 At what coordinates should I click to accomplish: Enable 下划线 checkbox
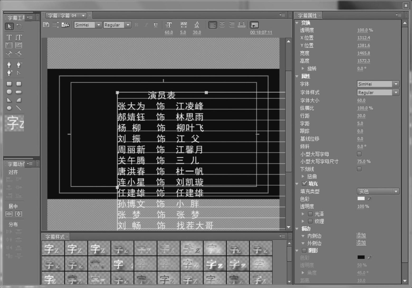[359, 169]
